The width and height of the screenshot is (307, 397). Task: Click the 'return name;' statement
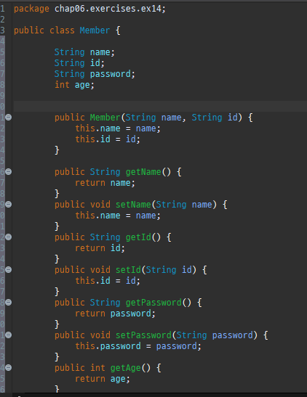coord(105,183)
